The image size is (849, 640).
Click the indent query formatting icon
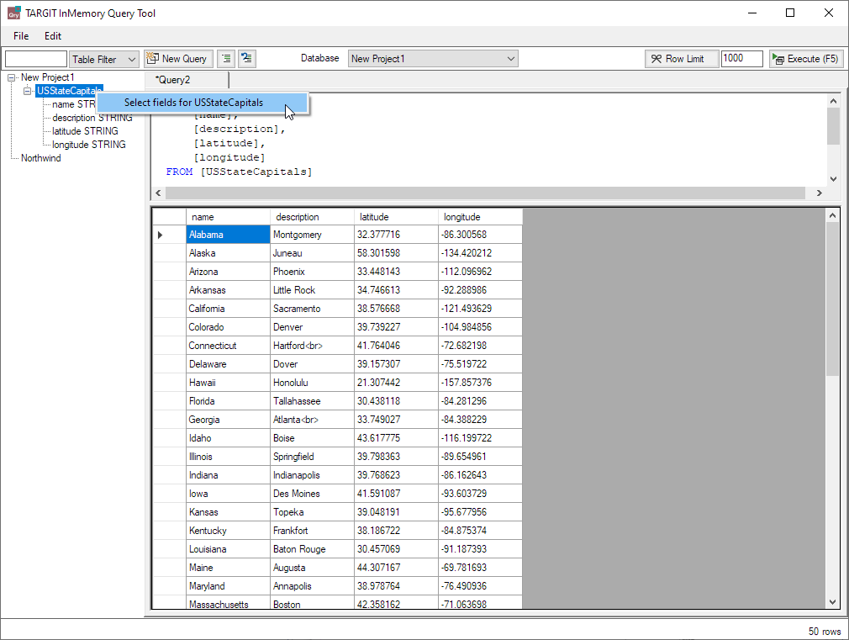[226, 59]
